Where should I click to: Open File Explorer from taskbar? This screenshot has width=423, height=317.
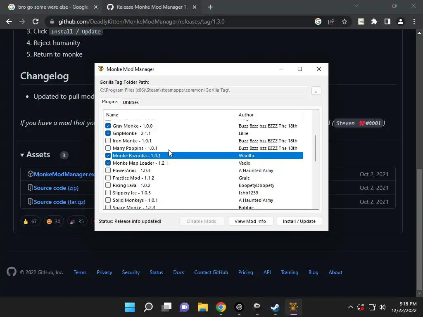pyautogui.click(x=202, y=307)
